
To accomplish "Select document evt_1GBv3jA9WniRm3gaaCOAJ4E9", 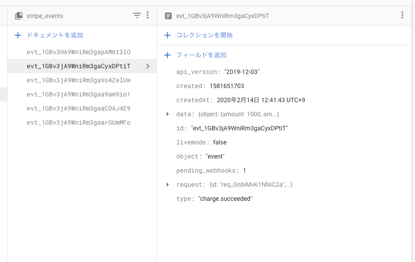I will point(79,108).
